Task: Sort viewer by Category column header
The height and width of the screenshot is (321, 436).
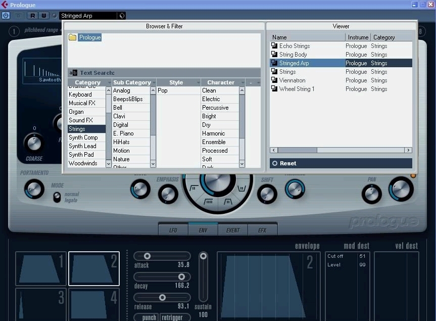Action: coord(392,37)
